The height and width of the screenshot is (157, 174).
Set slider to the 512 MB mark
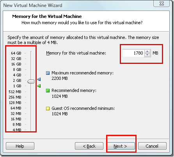(31, 92)
